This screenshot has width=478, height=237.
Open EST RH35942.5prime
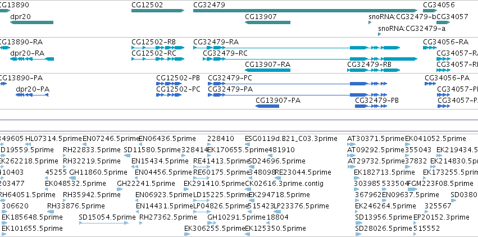91,194
